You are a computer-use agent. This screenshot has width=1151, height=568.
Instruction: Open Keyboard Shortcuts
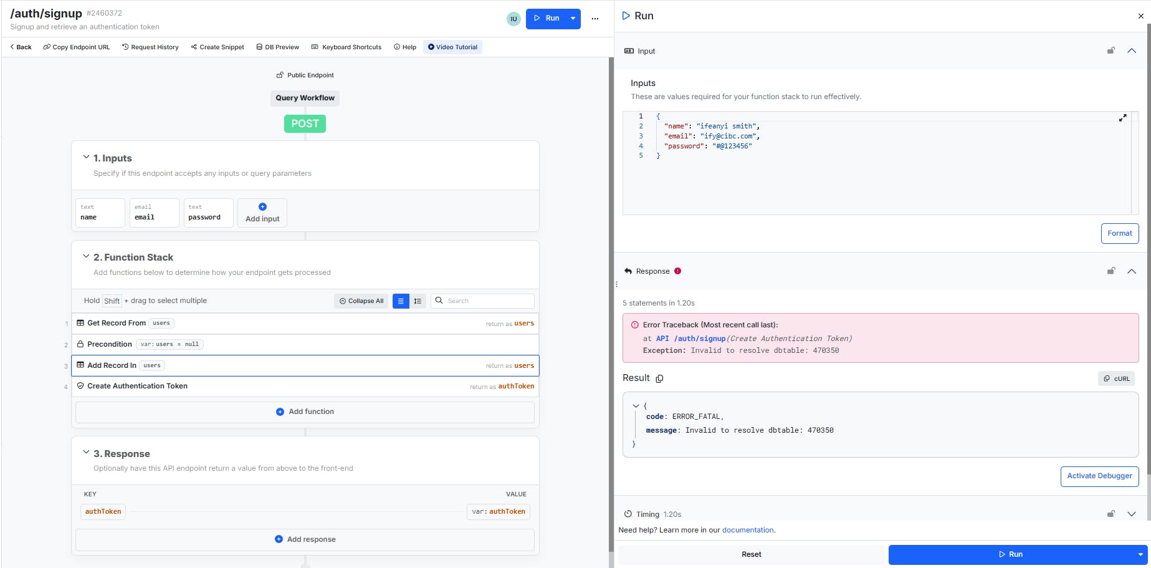coord(346,47)
